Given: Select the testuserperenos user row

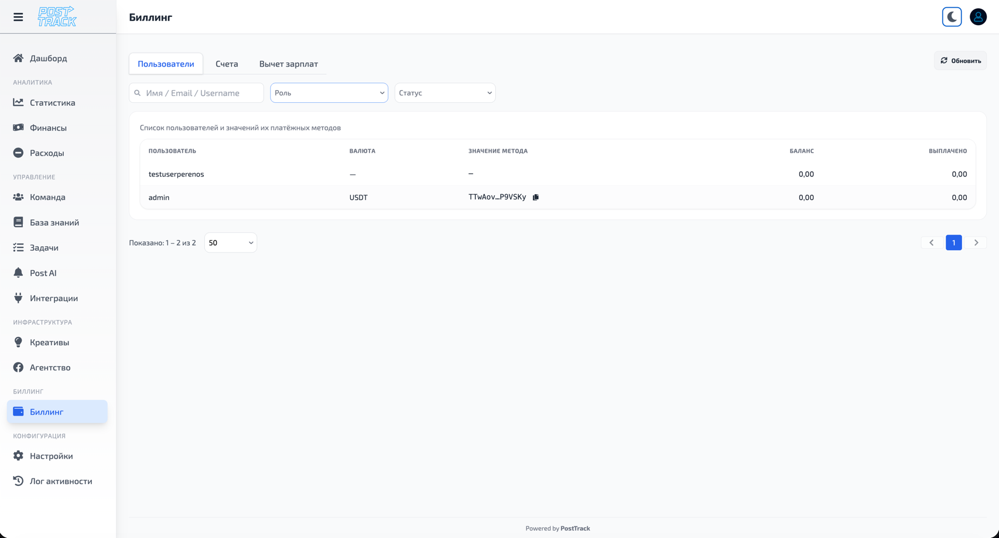Looking at the screenshot, I should coord(176,174).
